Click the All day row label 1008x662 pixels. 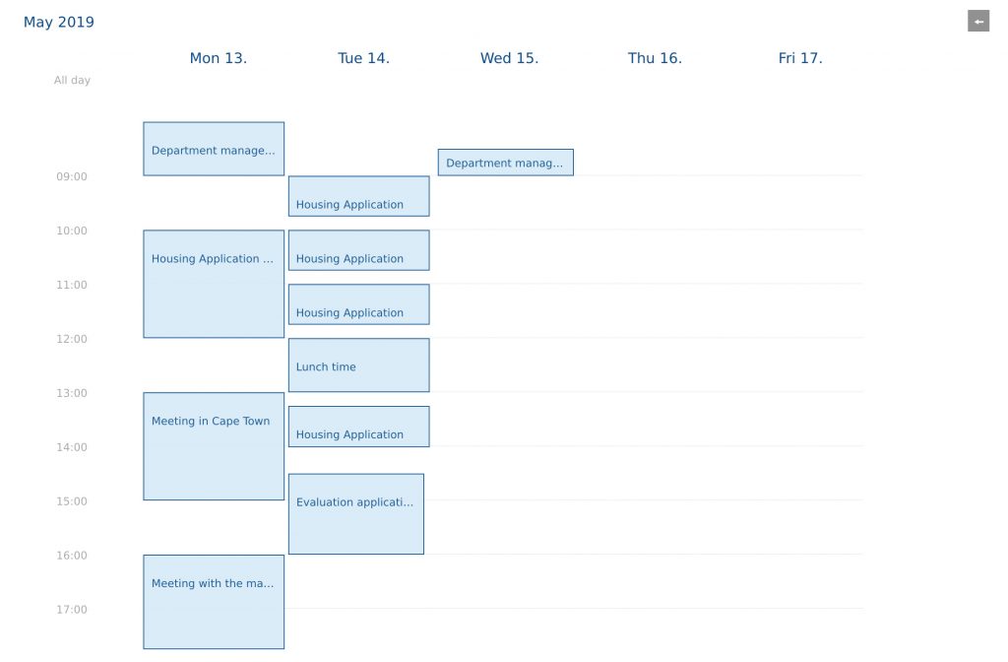click(72, 80)
